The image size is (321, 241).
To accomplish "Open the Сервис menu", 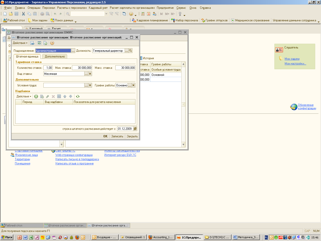I will click(x=181, y=8).
